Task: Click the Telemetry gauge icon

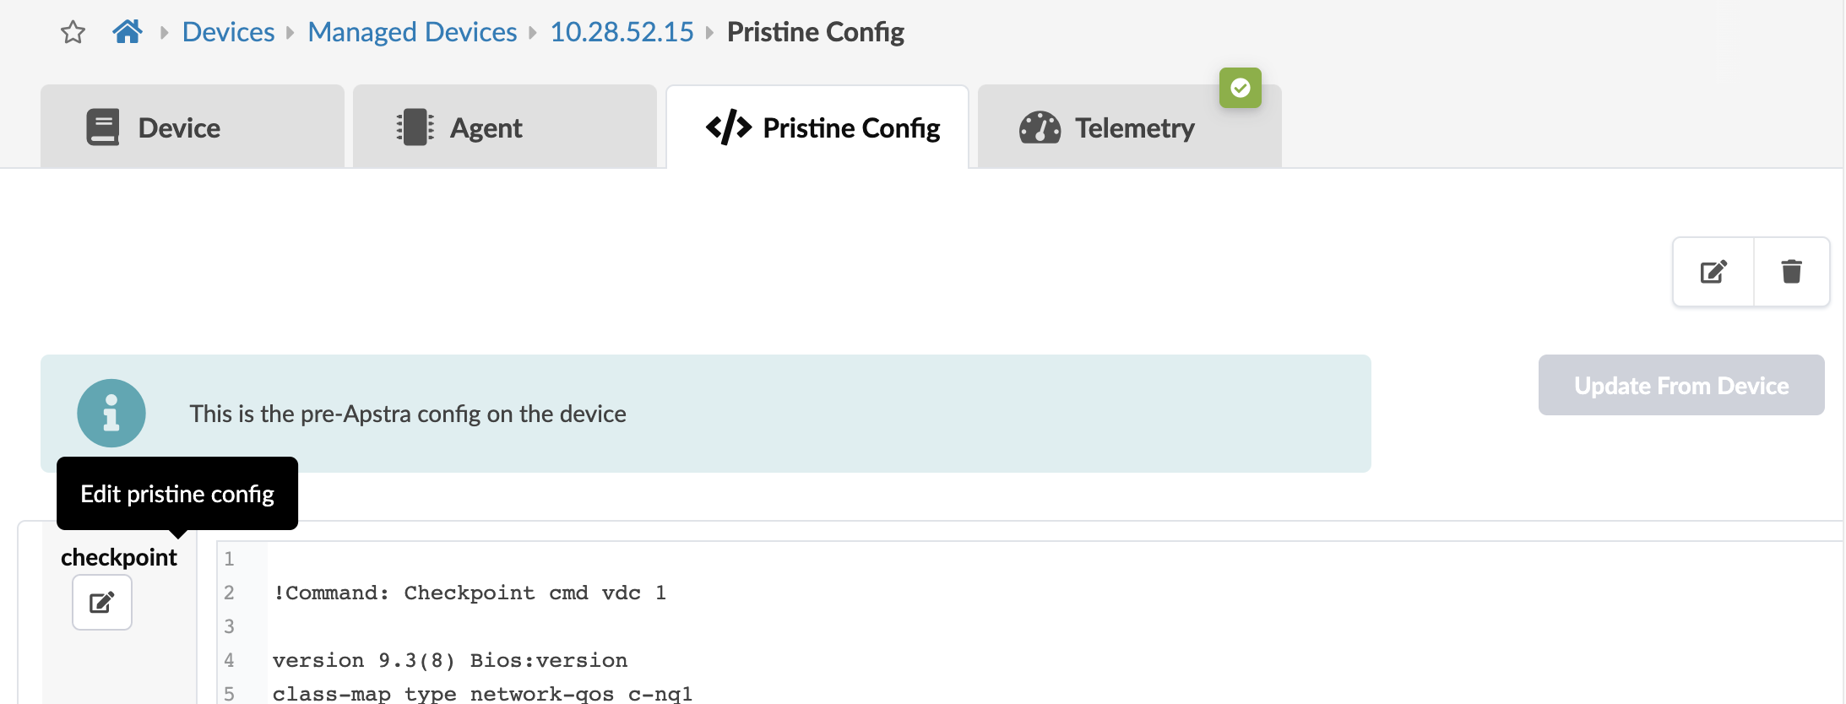Action: (1040, 127)
